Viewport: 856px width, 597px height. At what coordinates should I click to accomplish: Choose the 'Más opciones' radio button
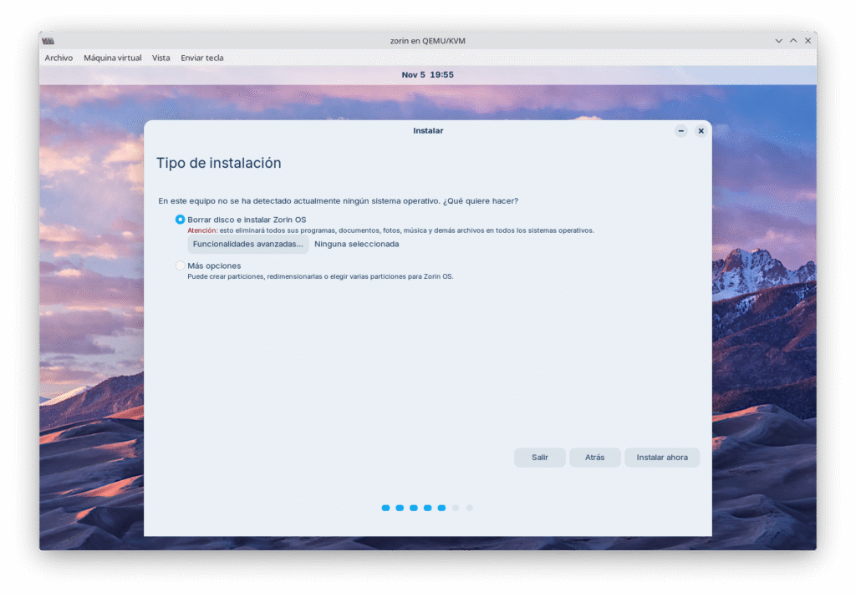180,266
